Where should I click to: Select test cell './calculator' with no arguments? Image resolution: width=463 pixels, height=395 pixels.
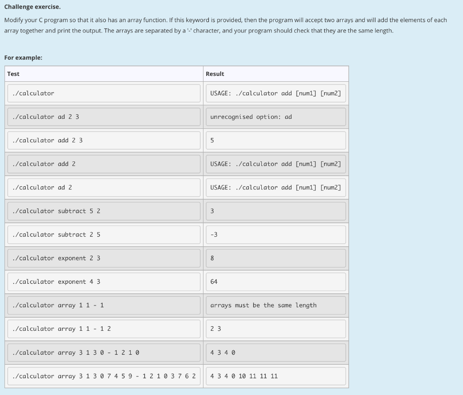pos(104,93)
